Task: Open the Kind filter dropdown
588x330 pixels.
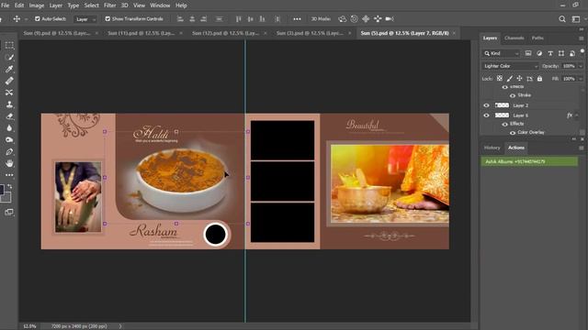Action: tap(501, 53)
